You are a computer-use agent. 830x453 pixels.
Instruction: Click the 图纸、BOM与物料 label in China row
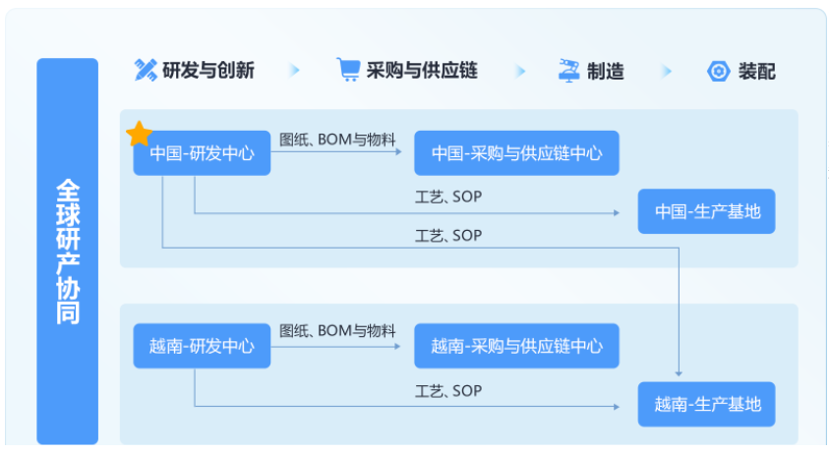coord(337,140)
